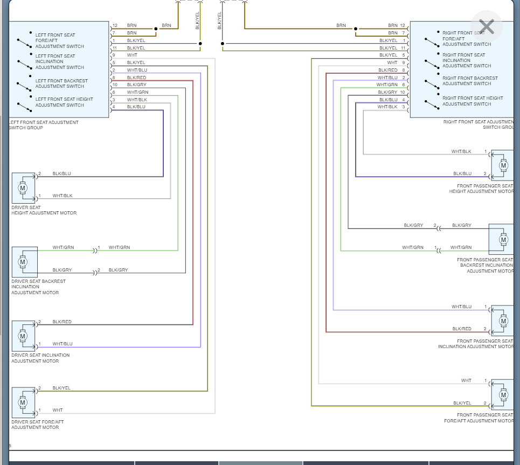
Task: Close the wiring diagram viewer
Action: (x=486, y=26)
